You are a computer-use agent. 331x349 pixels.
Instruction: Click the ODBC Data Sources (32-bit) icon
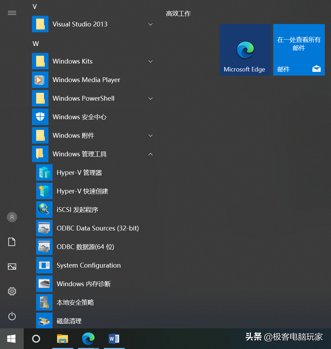click(x=44, y=228)
